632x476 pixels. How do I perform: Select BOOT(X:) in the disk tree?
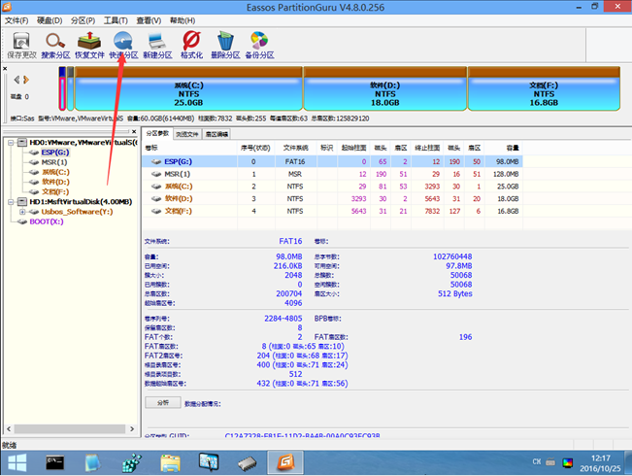[47, 221]
